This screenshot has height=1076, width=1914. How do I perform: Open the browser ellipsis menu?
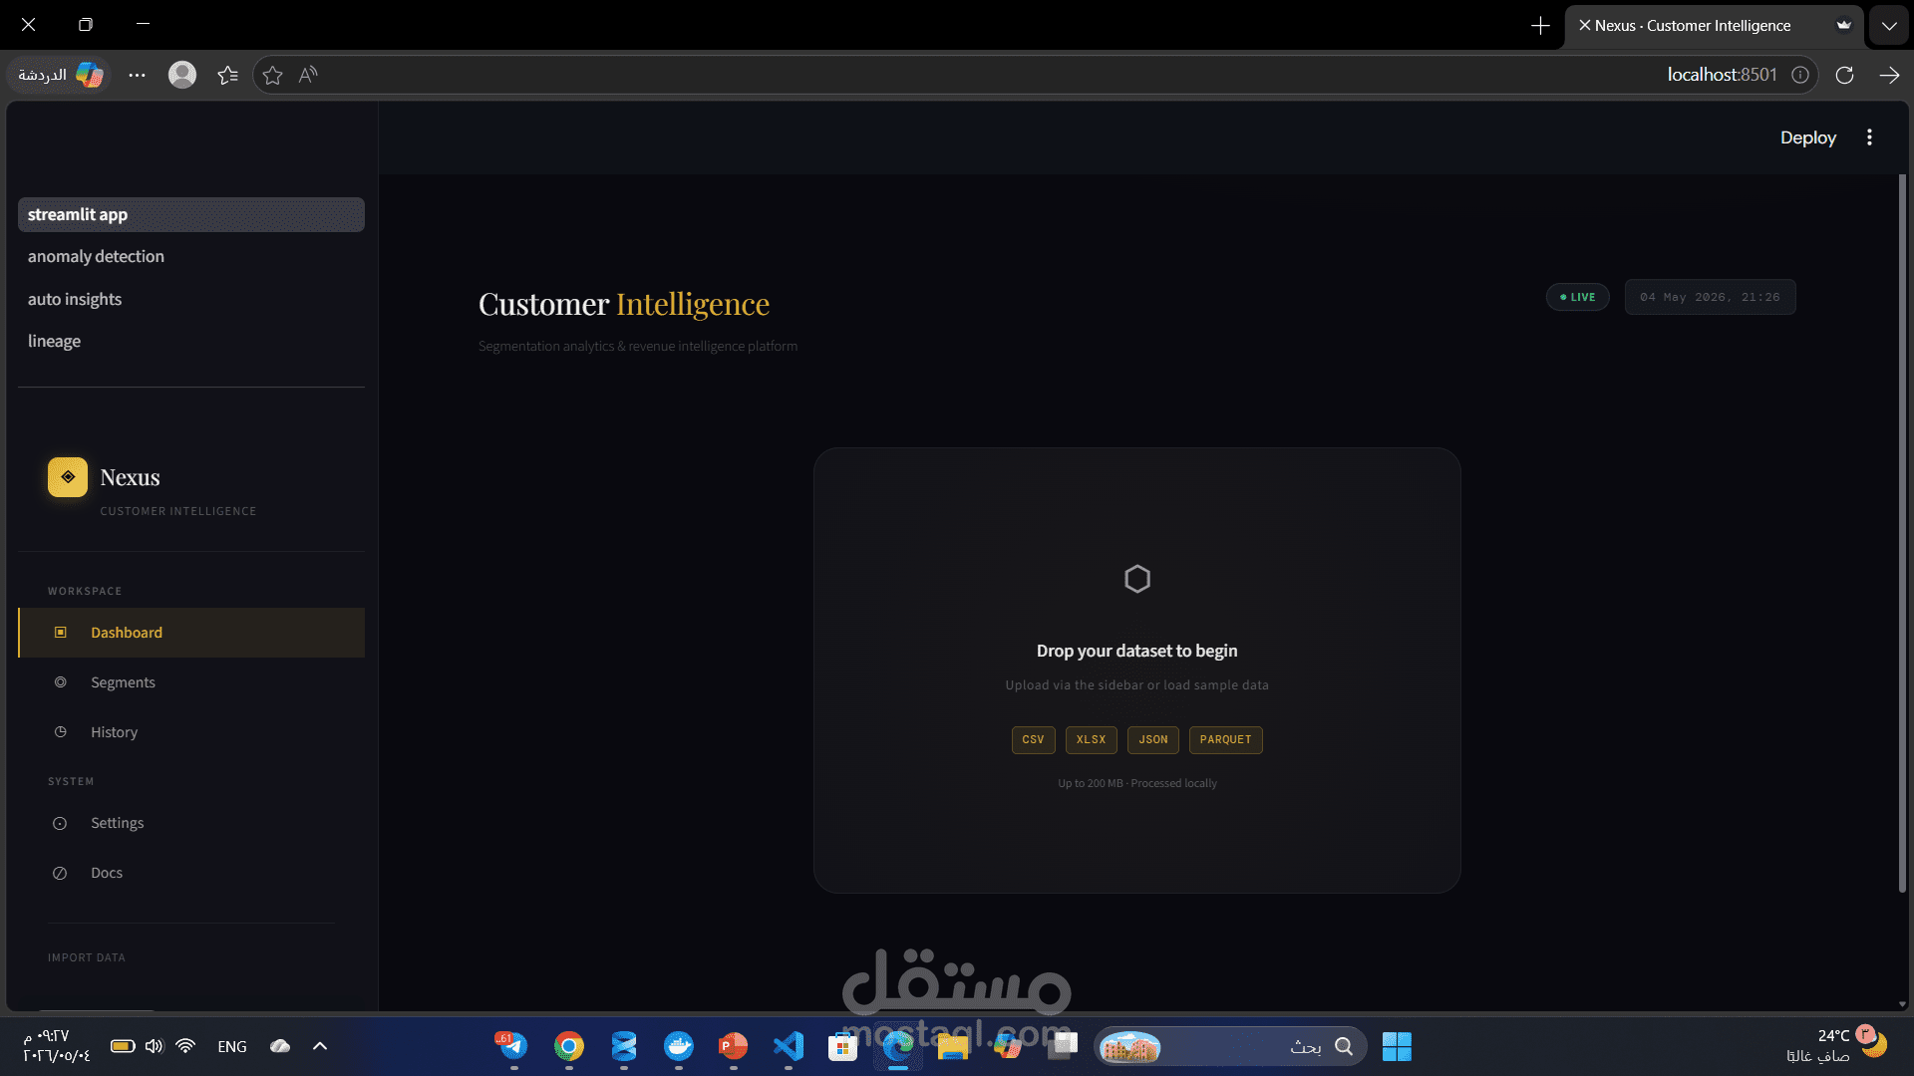pyautogui.click(x=137, y=75)
